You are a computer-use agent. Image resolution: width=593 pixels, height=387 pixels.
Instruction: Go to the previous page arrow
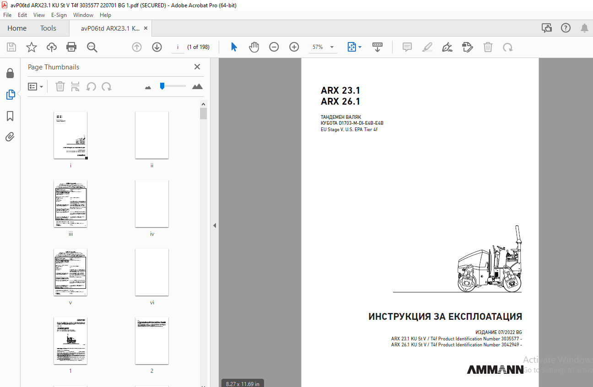tap(137, 47)
